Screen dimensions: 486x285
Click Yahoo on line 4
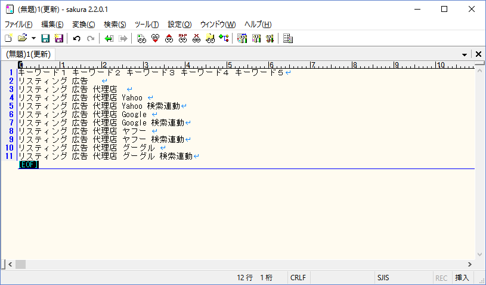coord(132,98)
